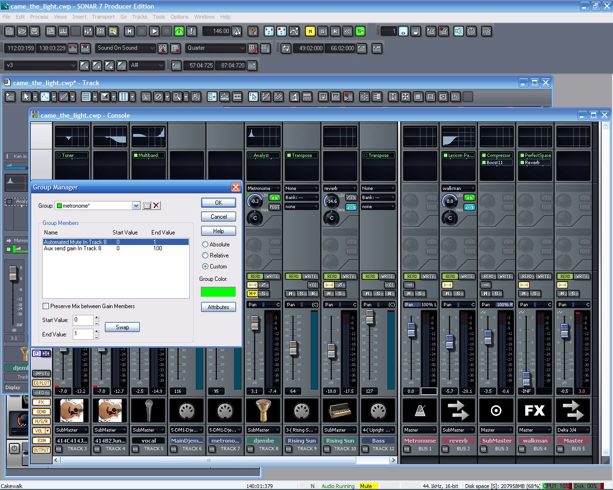Create a new project file
The width and height of the screenshot is (613, 490).
[10, 31]
